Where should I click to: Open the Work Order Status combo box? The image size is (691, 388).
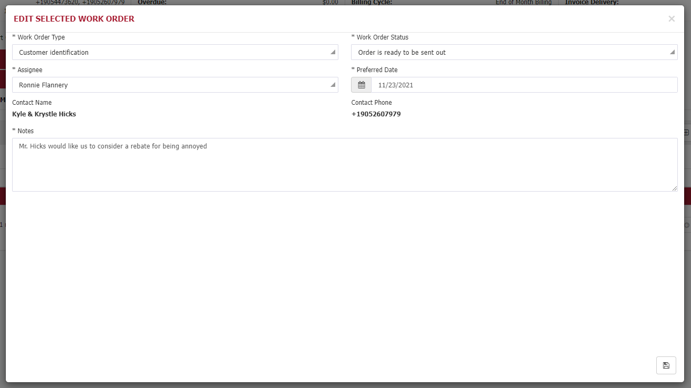pyautogui.click(x=514, y=52)
